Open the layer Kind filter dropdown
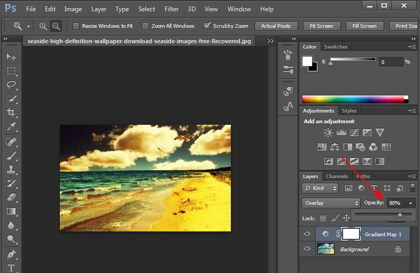Image resolution: width=420 pixels, height=273 pixels. coord(320,188)
